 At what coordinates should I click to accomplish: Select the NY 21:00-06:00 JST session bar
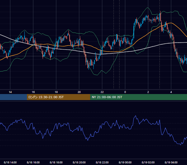(x=138, y=97)
